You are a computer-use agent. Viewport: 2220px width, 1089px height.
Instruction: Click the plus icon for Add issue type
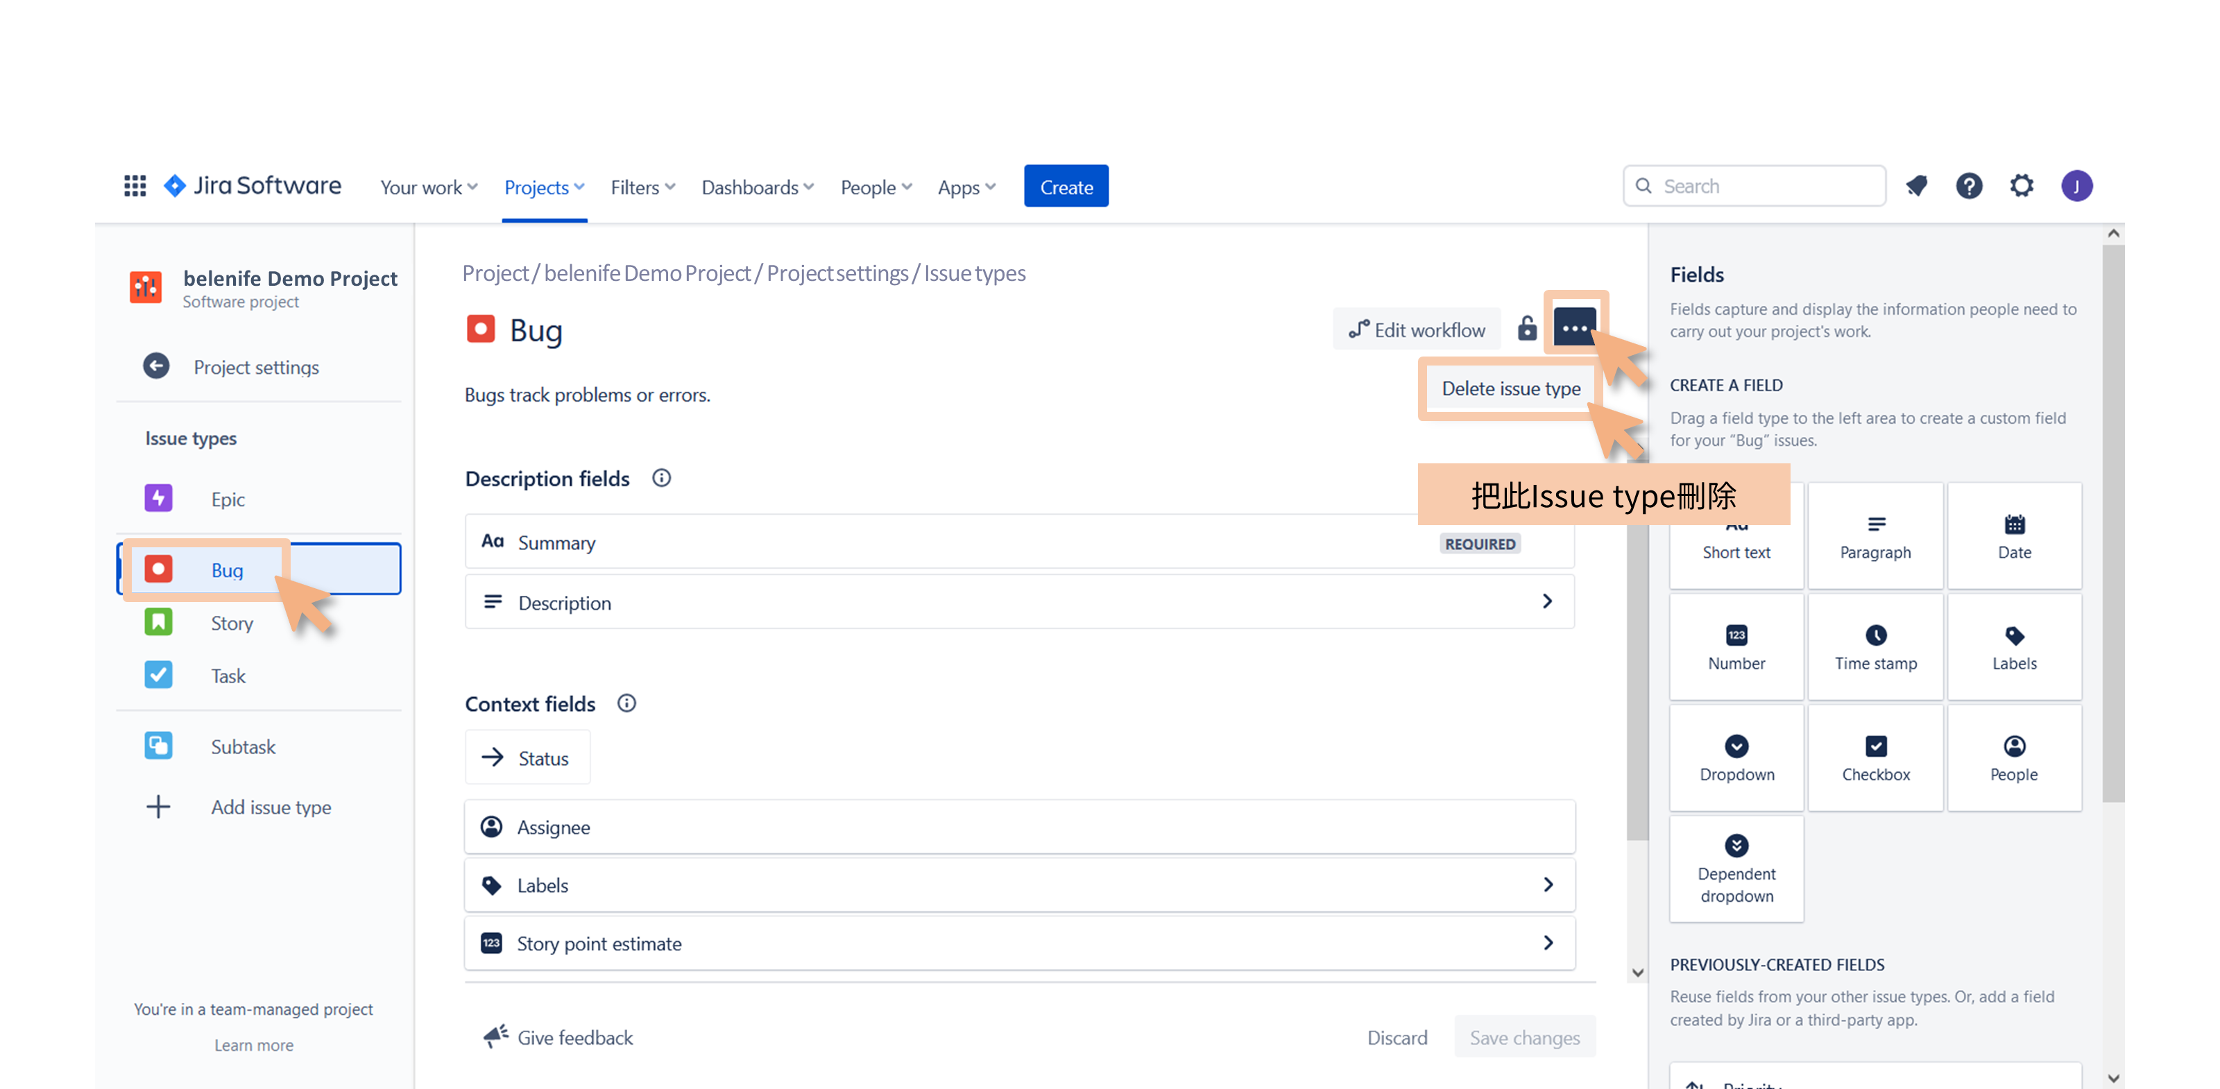159,807
